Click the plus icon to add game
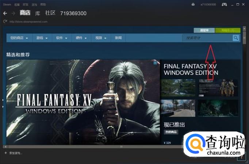This screenshot has width=249, height=164. tap(6, 153)
